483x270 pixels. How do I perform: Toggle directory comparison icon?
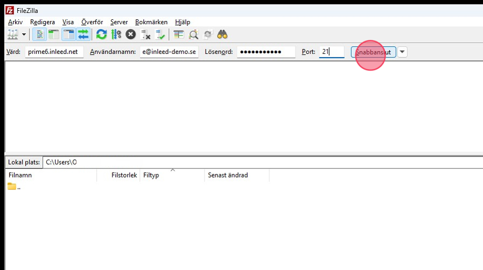coord(193,34)
